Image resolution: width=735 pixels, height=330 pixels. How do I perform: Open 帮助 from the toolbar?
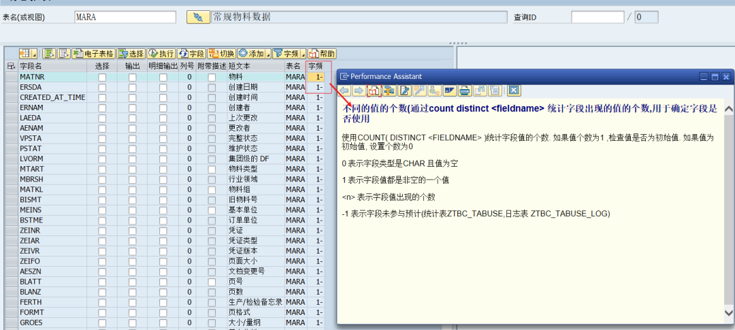322,54
